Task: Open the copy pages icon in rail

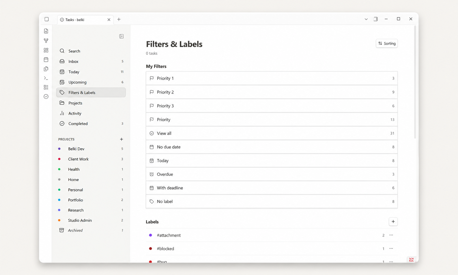Action: click(46, 69)
